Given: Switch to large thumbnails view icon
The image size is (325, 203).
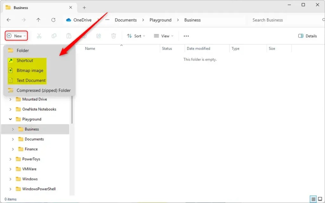Looking at the screenshot, I should [320, 199].
